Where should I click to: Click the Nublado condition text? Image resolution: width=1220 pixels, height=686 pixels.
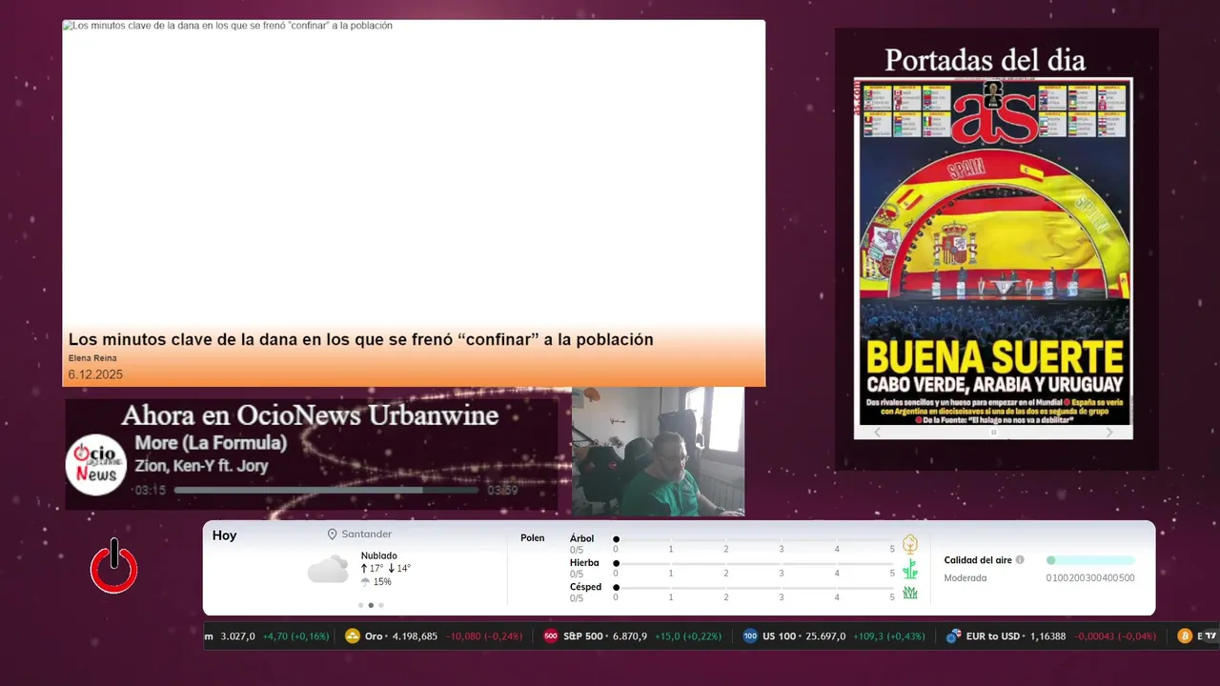(x=379, y=555)
